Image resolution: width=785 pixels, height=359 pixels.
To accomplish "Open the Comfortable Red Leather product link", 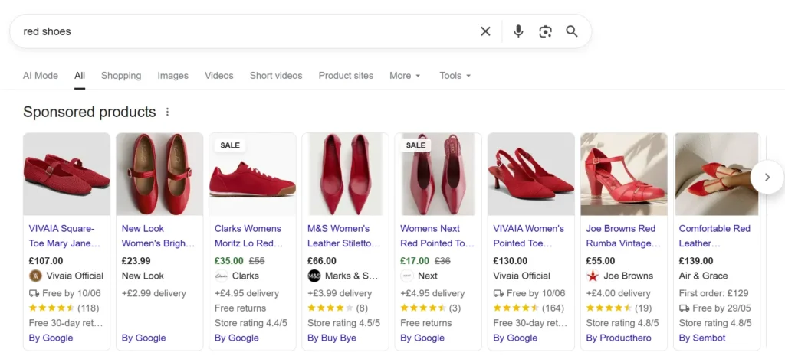I will click(x=714, y=236).
